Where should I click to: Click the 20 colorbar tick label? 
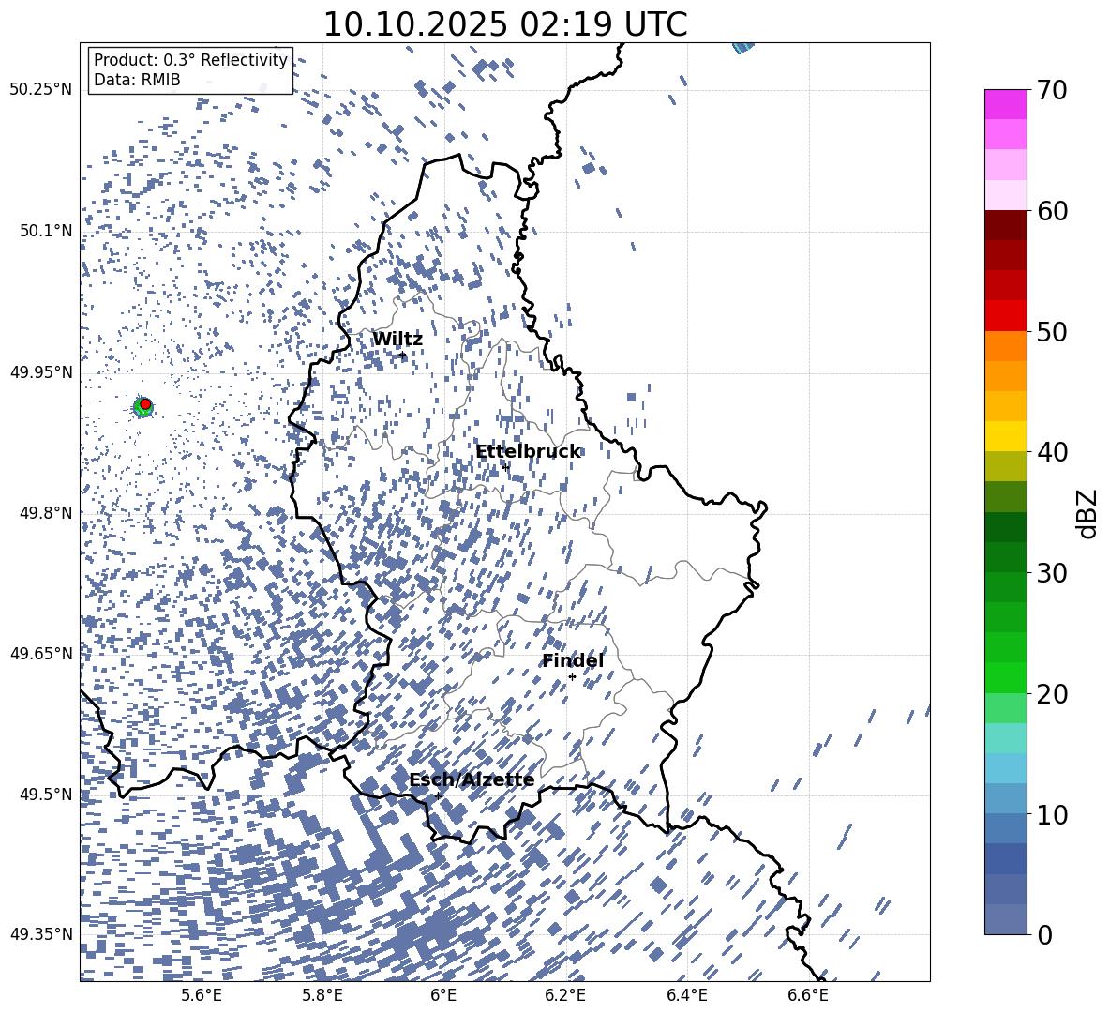pyautogui.click(x=1051, y=694)
